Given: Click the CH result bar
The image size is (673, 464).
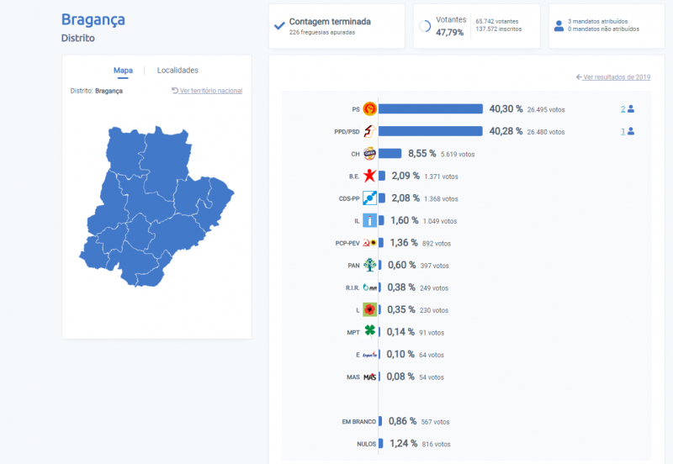Looking at the screenshot, I should 389,154.
